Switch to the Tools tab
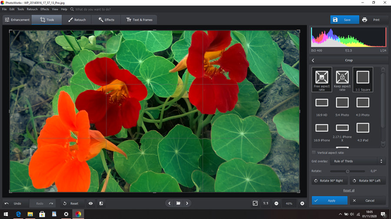This screenshot has height=219, width=391. pyautogui.click(x=47, y=19)
